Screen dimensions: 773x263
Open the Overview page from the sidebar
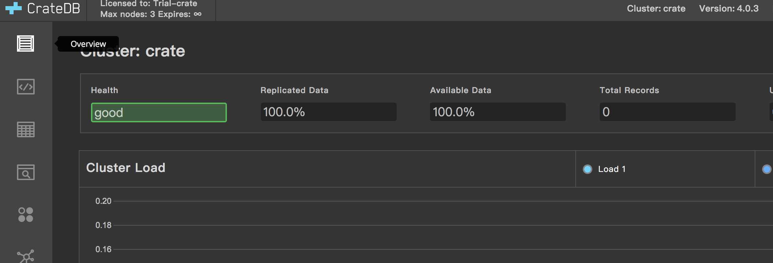(26, 43)
